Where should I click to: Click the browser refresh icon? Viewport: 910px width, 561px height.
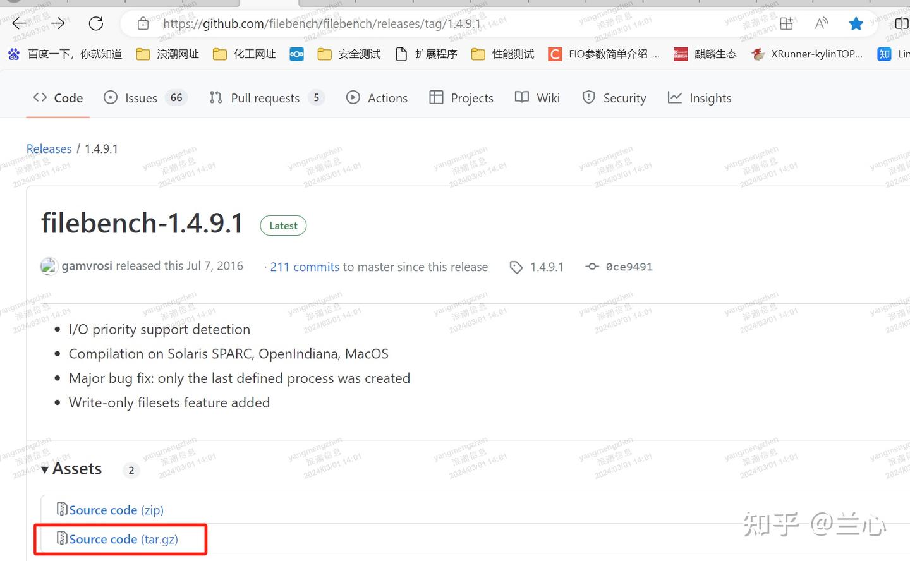[95, 23]
